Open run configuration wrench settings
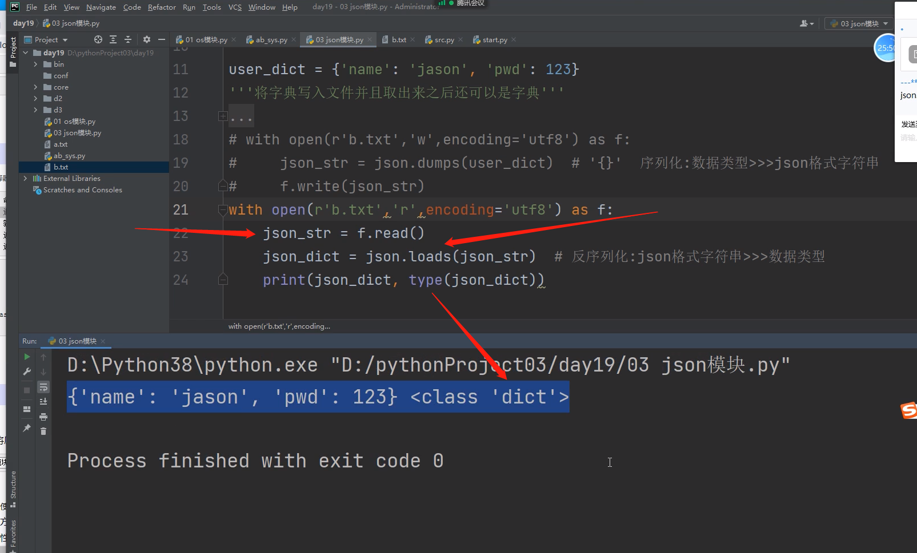The width and height of the screenshot is (917, 553). (x=27, y=372)
